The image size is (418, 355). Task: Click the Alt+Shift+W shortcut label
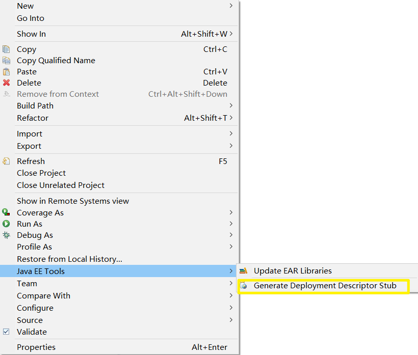click(204, 34)
